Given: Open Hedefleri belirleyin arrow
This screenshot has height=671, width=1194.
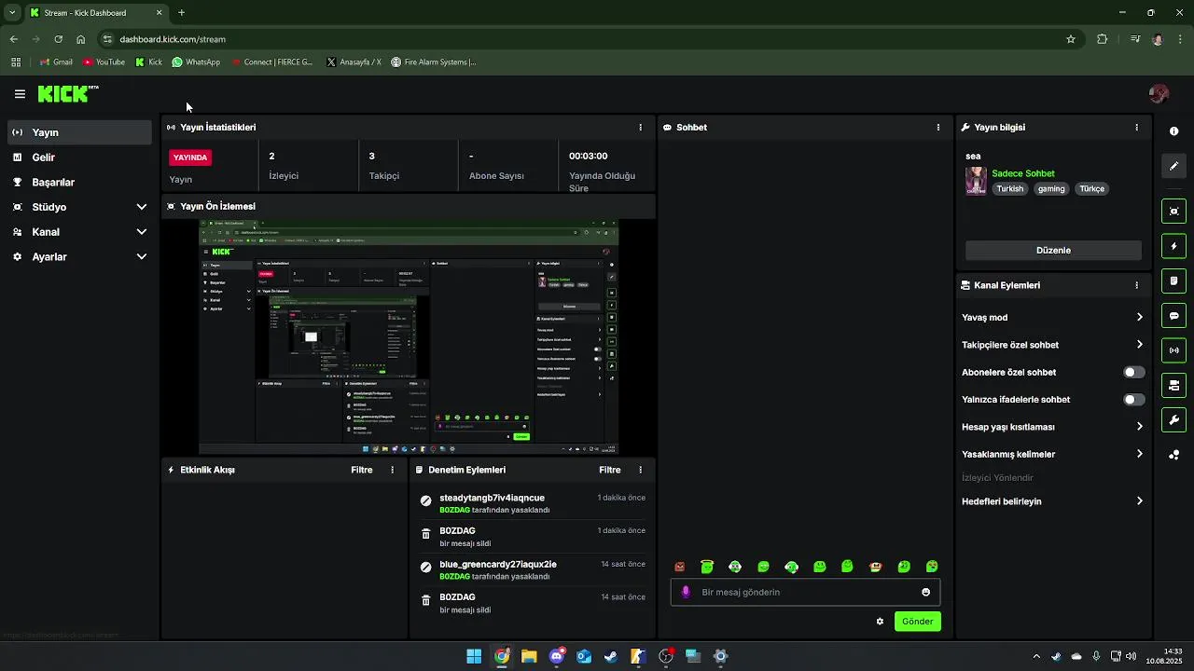Looking at the screenshot, I should tap(1139, 501).
